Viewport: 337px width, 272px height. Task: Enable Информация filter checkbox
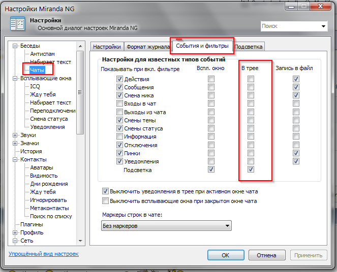pos(119,137)
